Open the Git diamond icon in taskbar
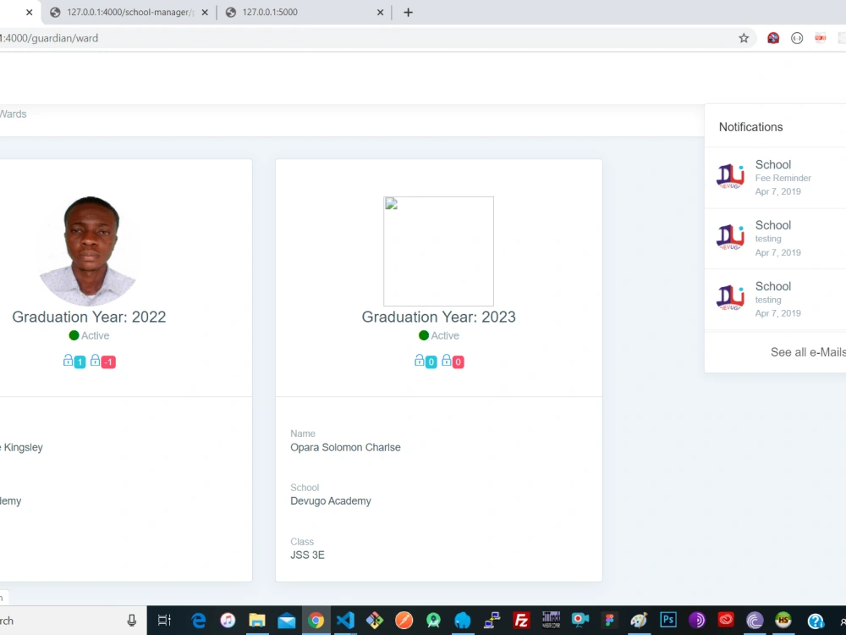846x635 pixels. (375, 621)
